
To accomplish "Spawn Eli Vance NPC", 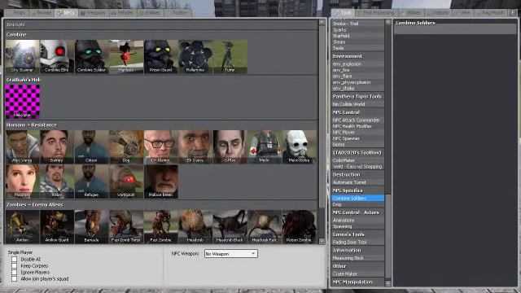I will pyautogui.click(x=195, y=146).
